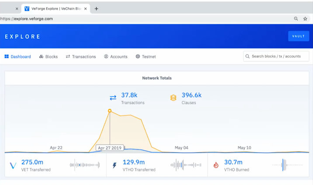Open a new browser tab with plus

(96, 9)
